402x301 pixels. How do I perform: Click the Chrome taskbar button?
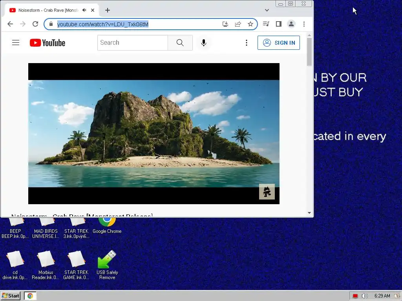coord(30,296)
